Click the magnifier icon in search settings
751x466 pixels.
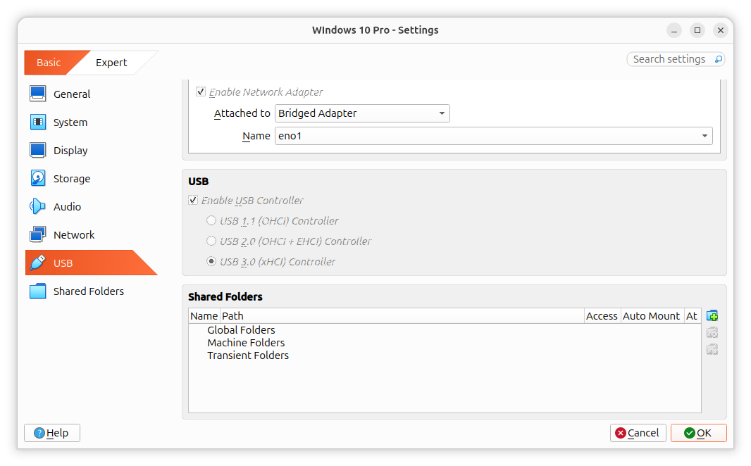click(719, 59)
